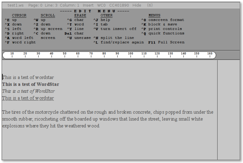
Task: Click the CURSOR heading in edit menu
Action: point(19,16)
